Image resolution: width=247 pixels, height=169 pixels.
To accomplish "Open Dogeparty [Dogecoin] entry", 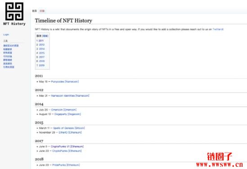I will point(67,114).
